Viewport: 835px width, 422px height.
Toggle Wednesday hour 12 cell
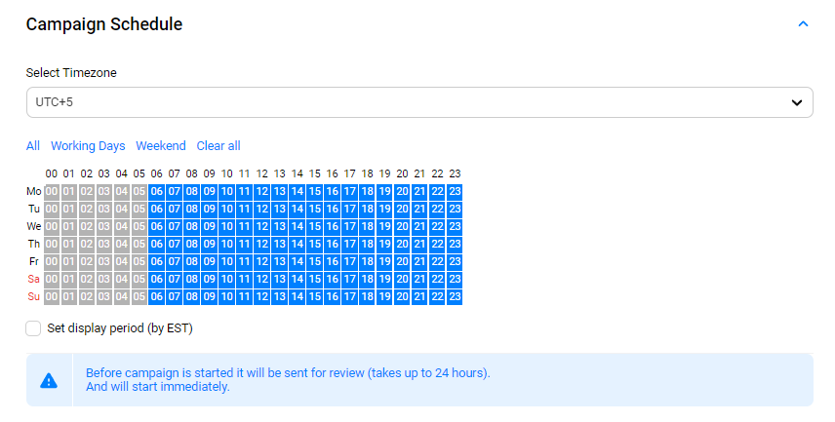pos(262,226)
